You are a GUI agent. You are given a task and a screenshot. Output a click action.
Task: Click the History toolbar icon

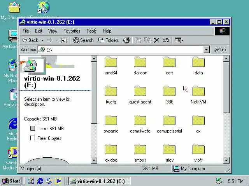click(126, 40)
